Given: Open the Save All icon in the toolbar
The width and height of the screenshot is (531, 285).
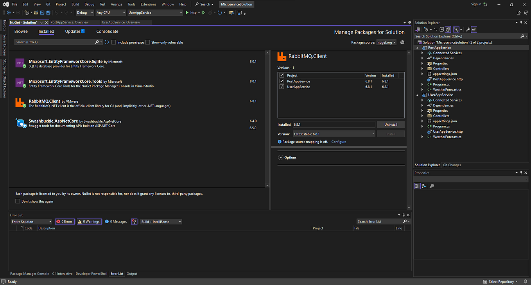Looking at the screenshot, I should click(x=48, y=12).
